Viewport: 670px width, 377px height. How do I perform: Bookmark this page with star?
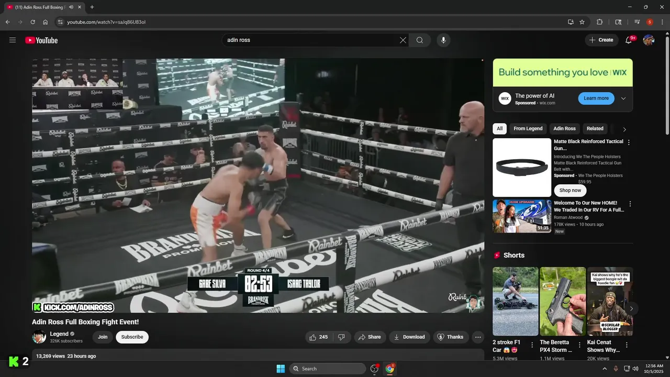[582, 22]
